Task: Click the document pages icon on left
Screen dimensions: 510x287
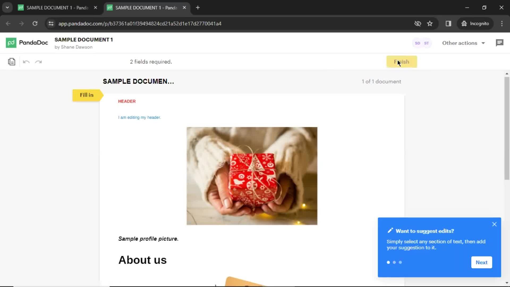Action: (12, 62)
